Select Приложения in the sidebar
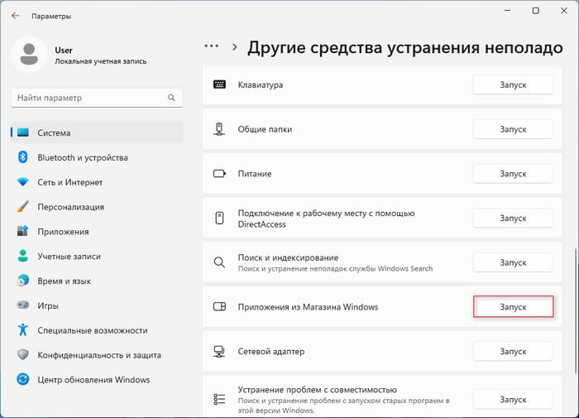Image resolution: width=579 pixels, height=418 pixels. (97, 232)
